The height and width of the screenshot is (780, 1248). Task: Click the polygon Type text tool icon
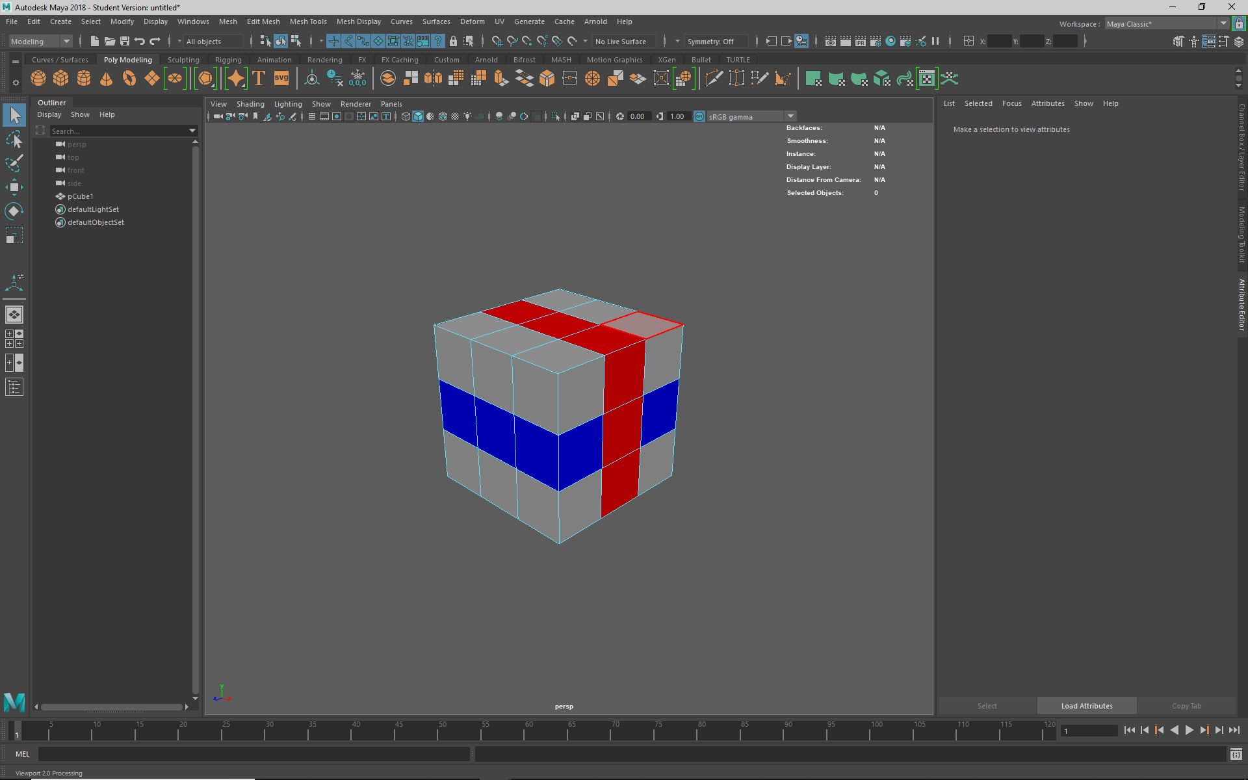point(259,79)
